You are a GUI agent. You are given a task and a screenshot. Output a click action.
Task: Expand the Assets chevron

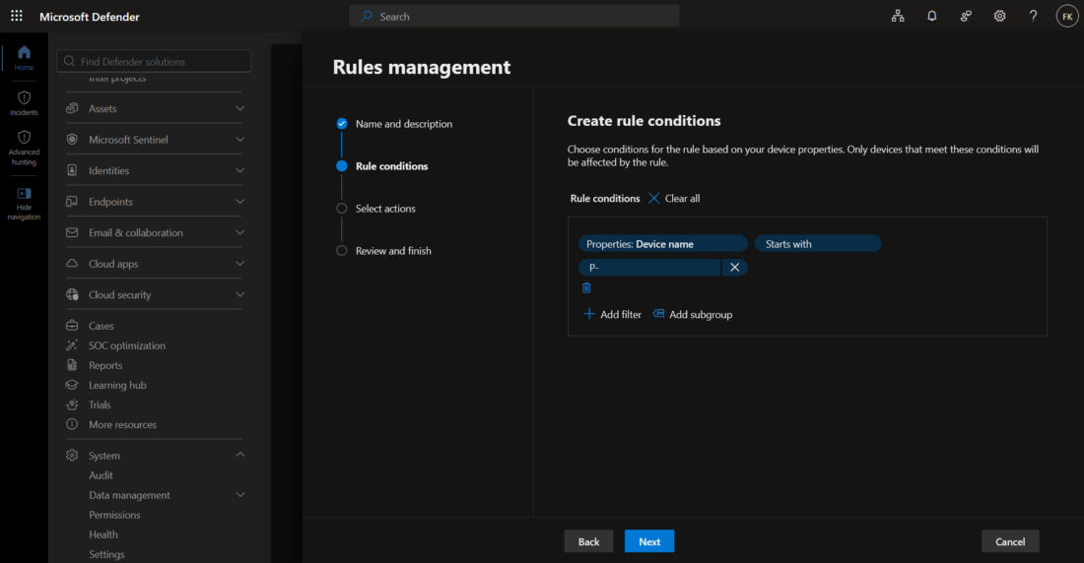pos(239,108)
